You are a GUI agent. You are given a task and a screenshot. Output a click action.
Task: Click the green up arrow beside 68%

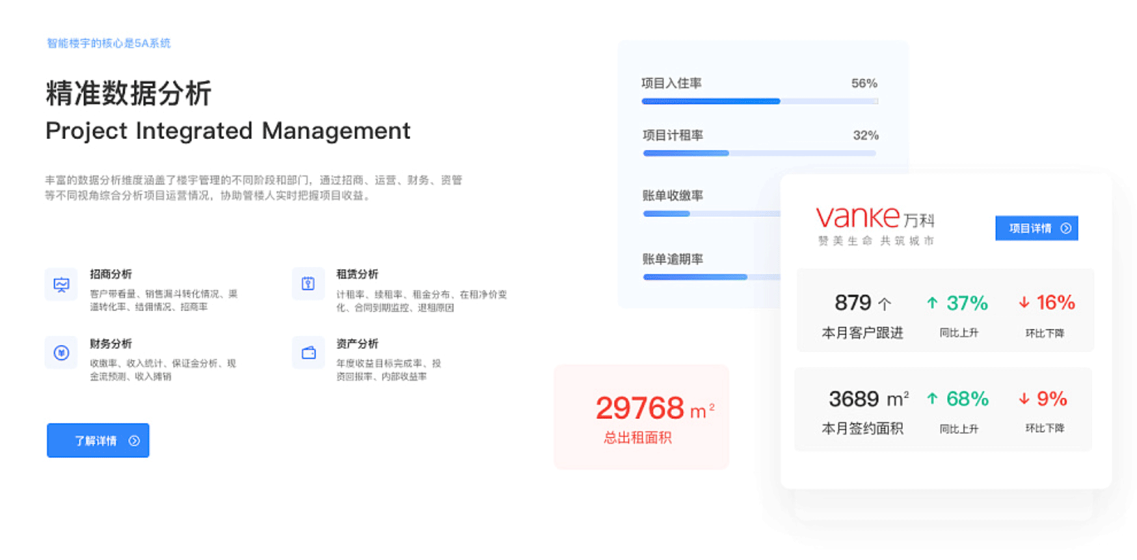932,398
